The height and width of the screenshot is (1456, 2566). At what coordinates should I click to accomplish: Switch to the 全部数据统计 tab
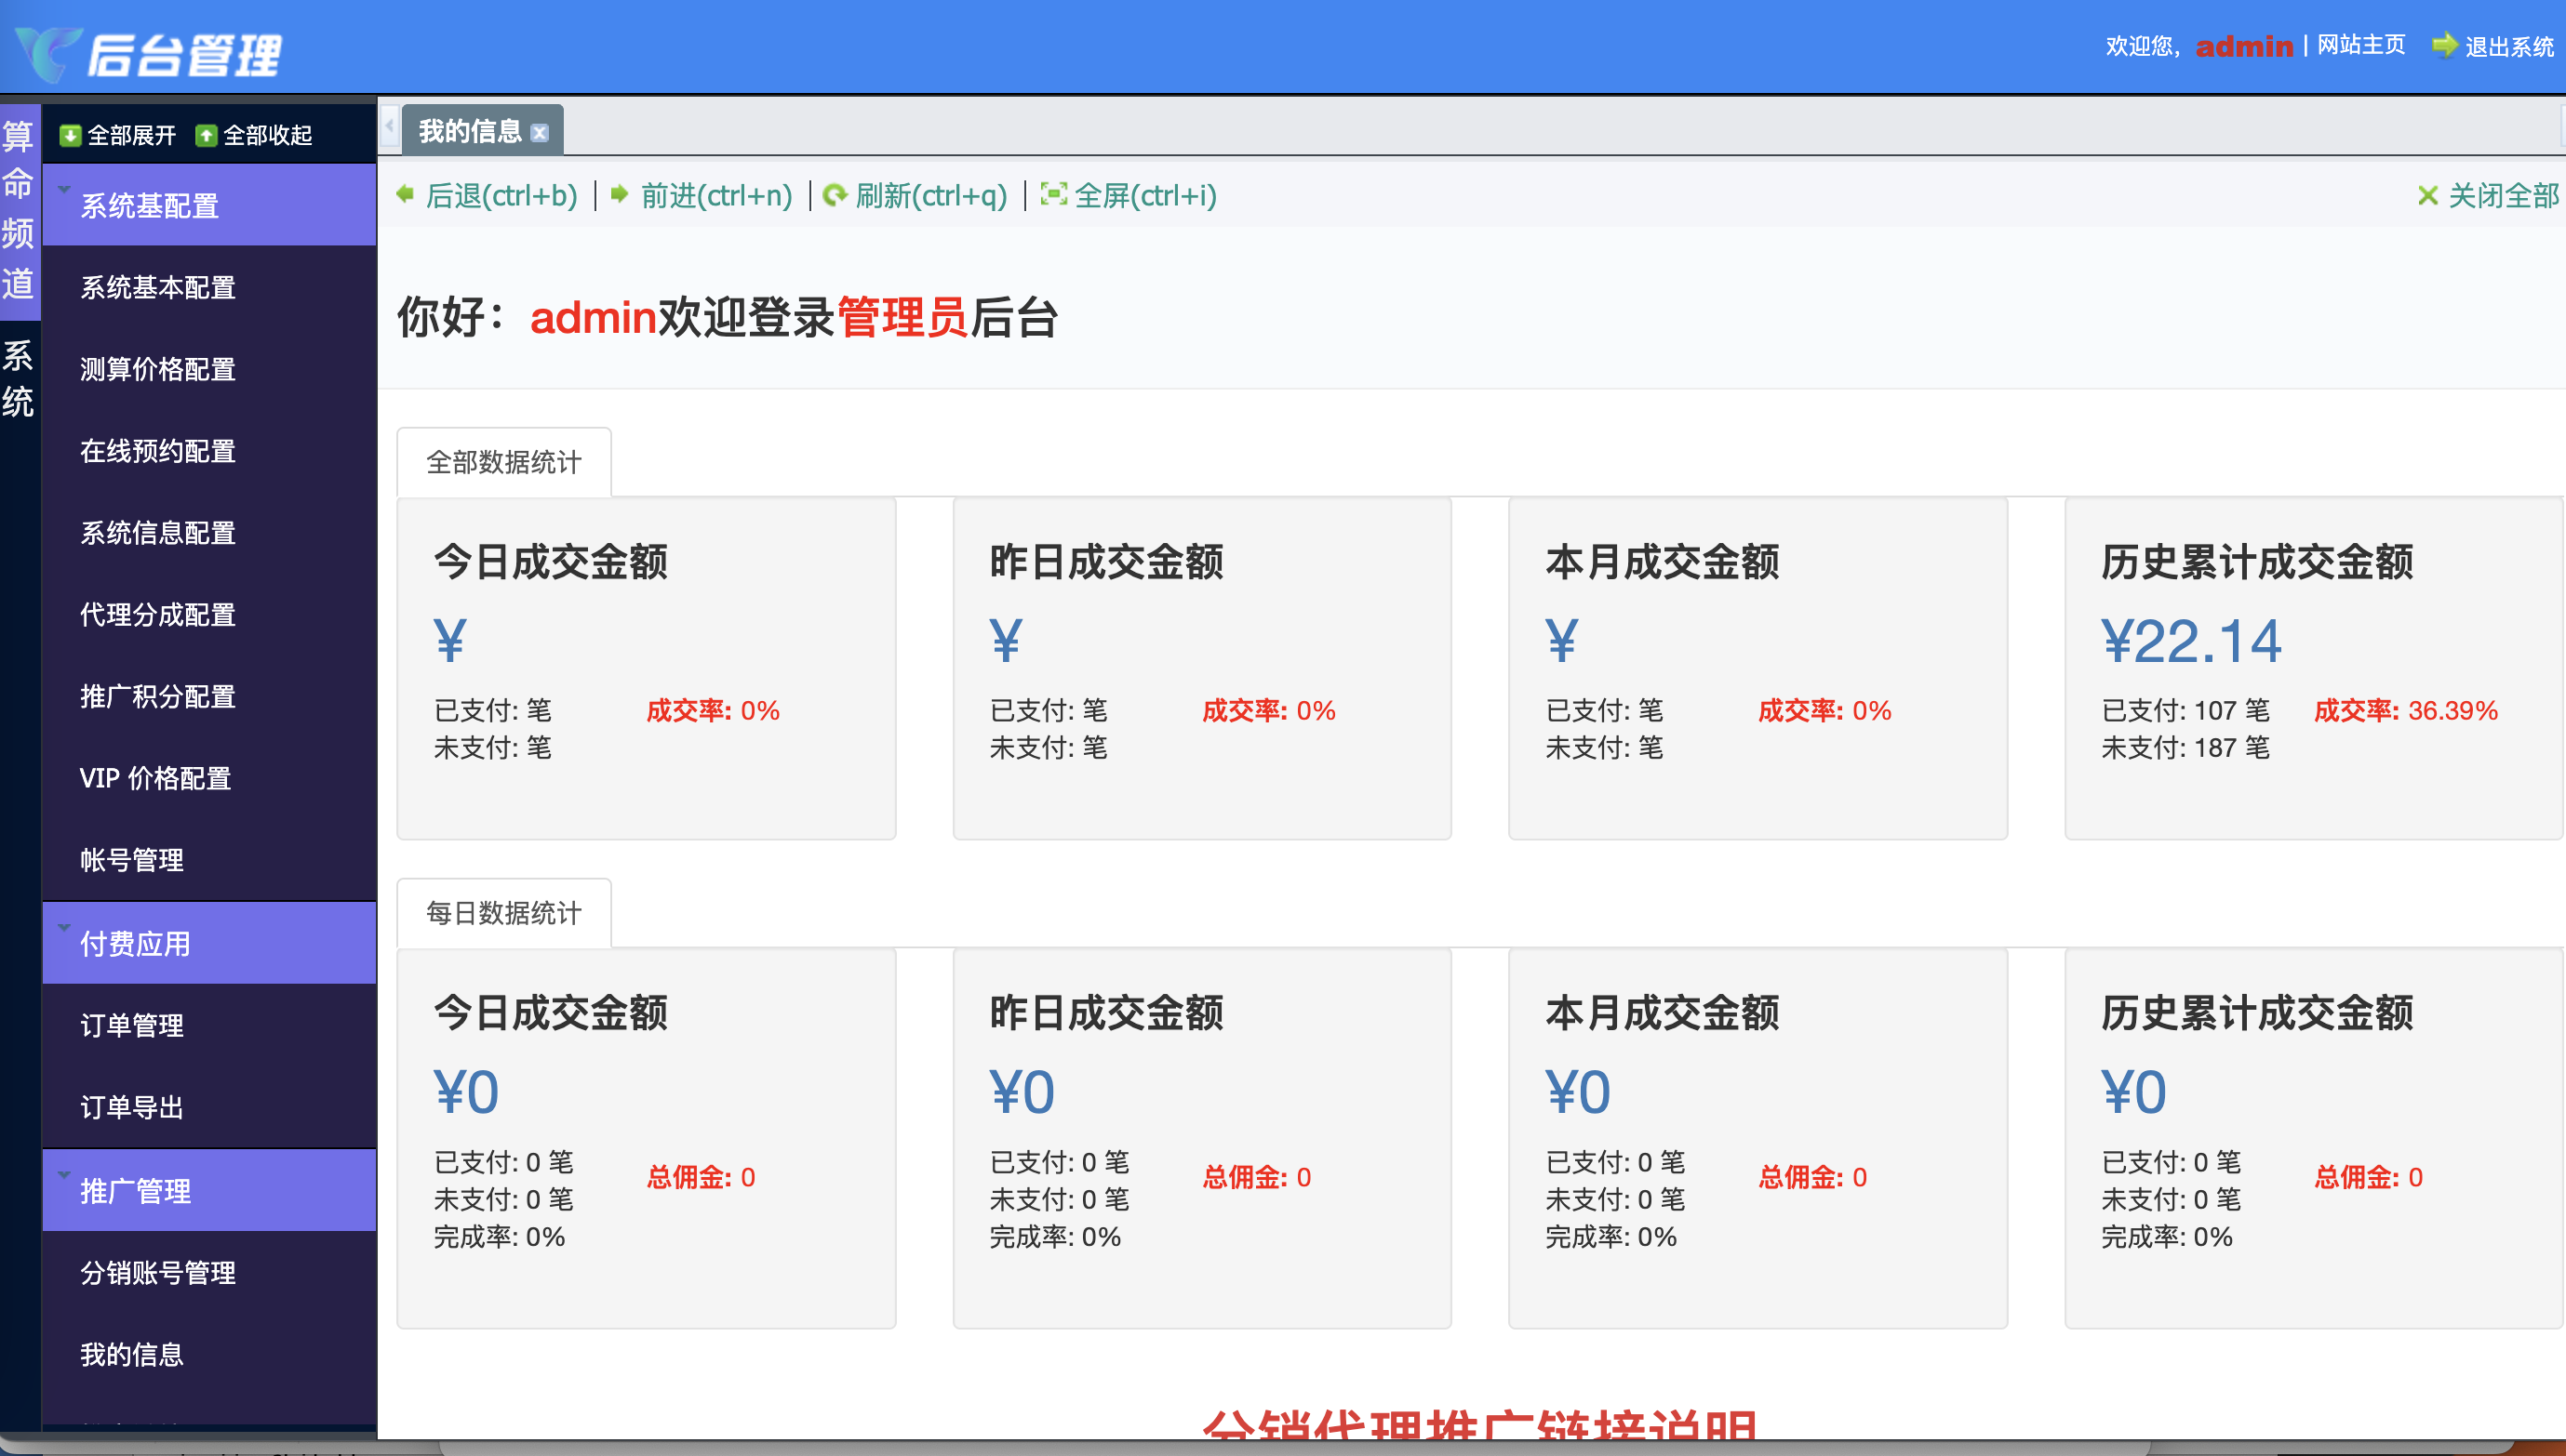click(x=503, y=462)
